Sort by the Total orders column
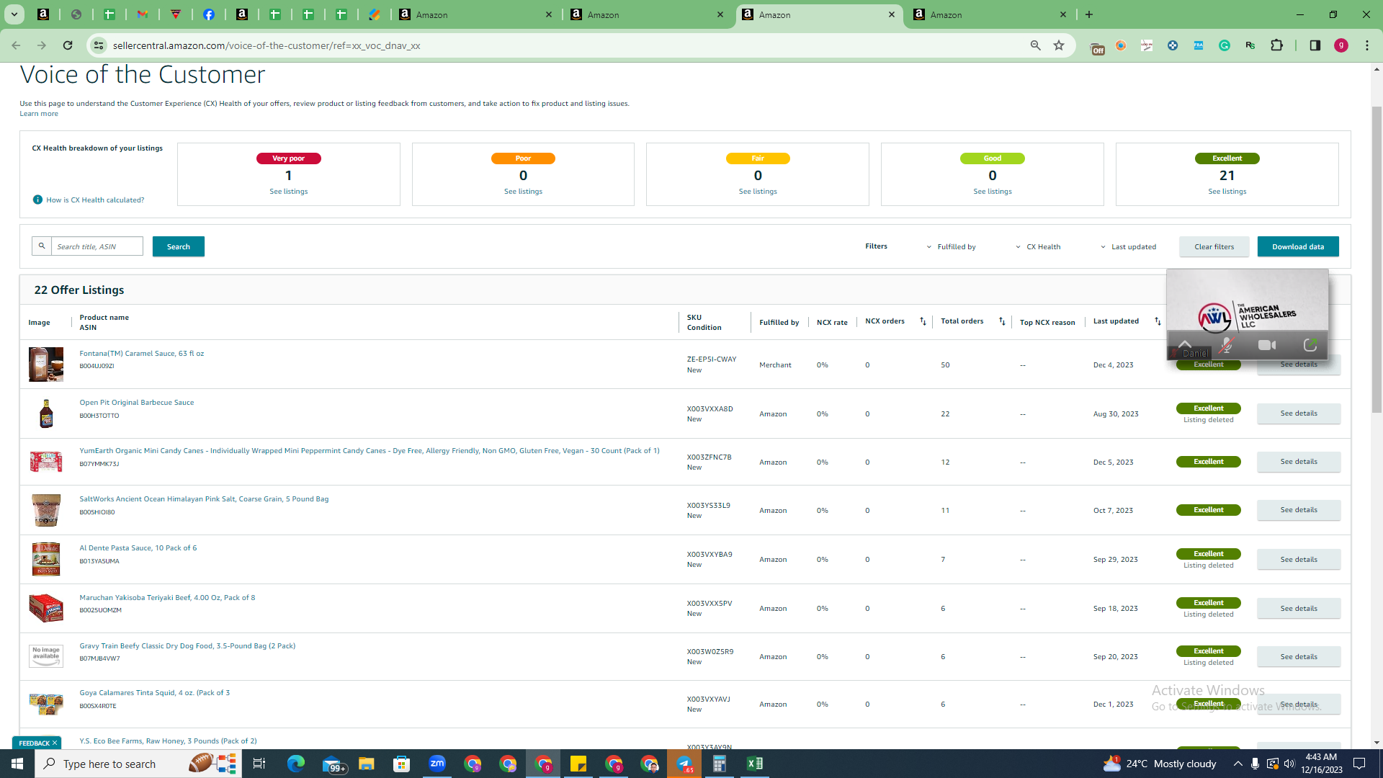 click(x=1002, y=321)
